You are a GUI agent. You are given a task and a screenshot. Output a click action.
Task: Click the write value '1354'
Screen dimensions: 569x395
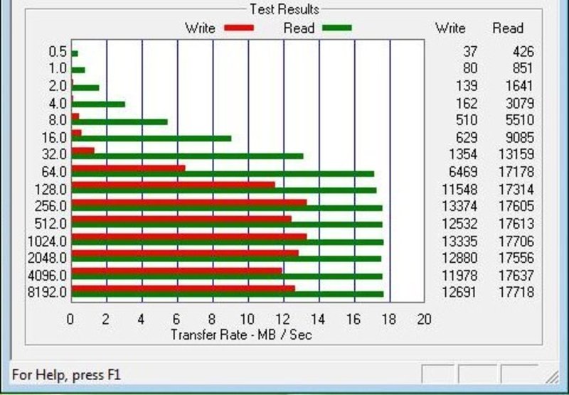pyautogui.click(x=463, y=154)
